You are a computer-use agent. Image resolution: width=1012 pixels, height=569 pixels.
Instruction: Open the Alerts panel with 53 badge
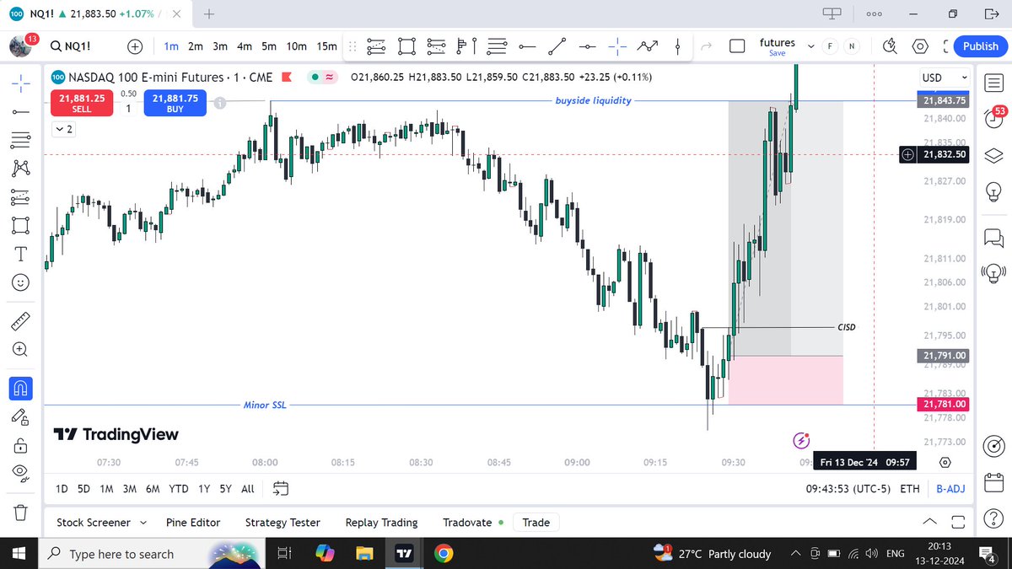[993, 119]
